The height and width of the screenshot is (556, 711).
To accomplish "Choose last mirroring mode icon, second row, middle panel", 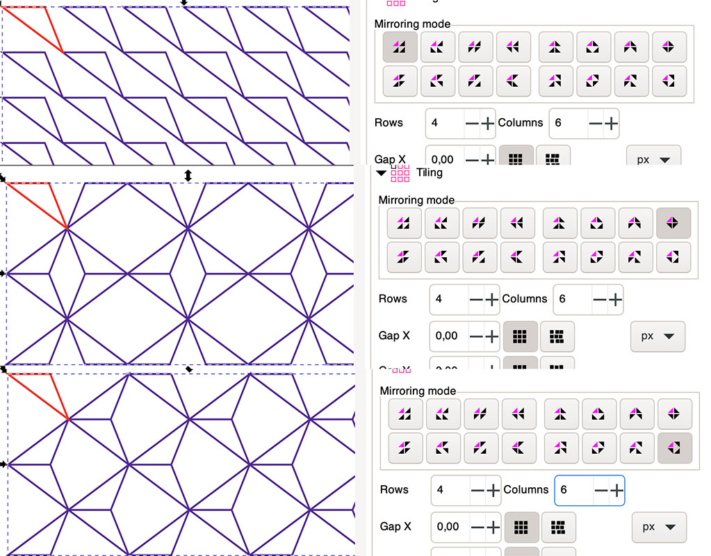I will point(673,257).
